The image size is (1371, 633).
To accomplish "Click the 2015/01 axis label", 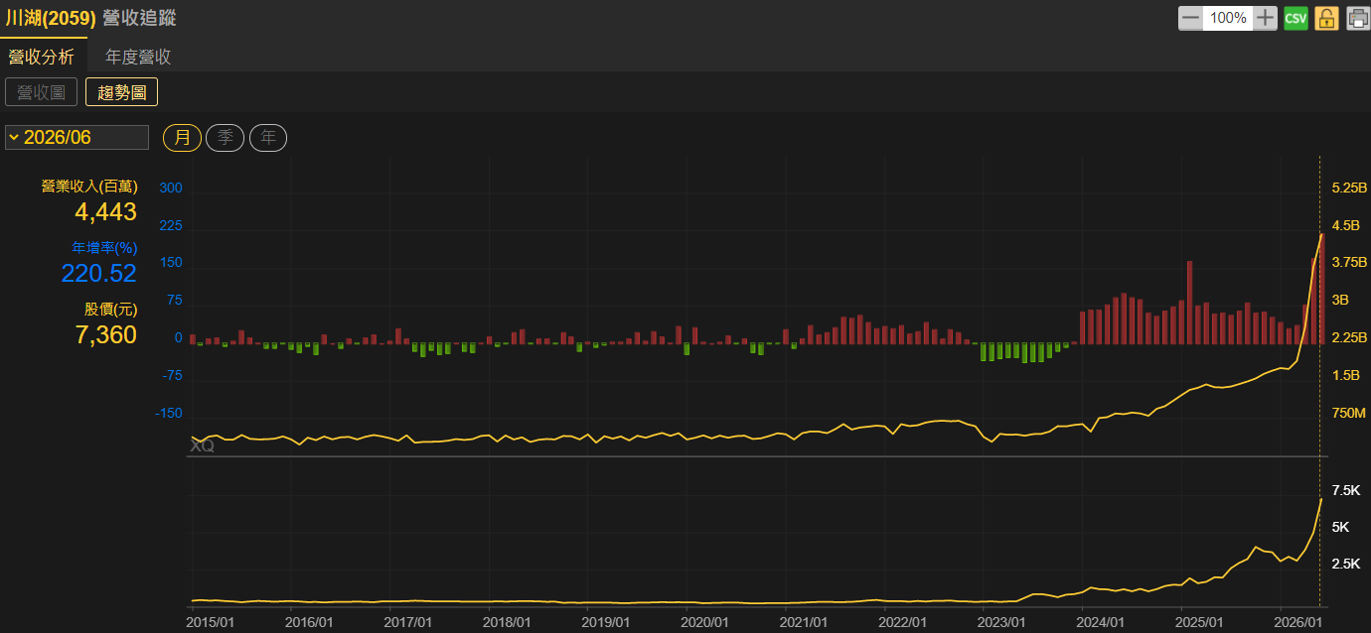I will click(x=211, y=622).
